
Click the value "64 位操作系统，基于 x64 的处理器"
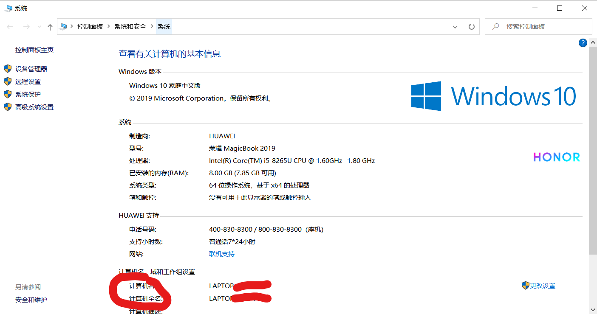pos(259,185)
